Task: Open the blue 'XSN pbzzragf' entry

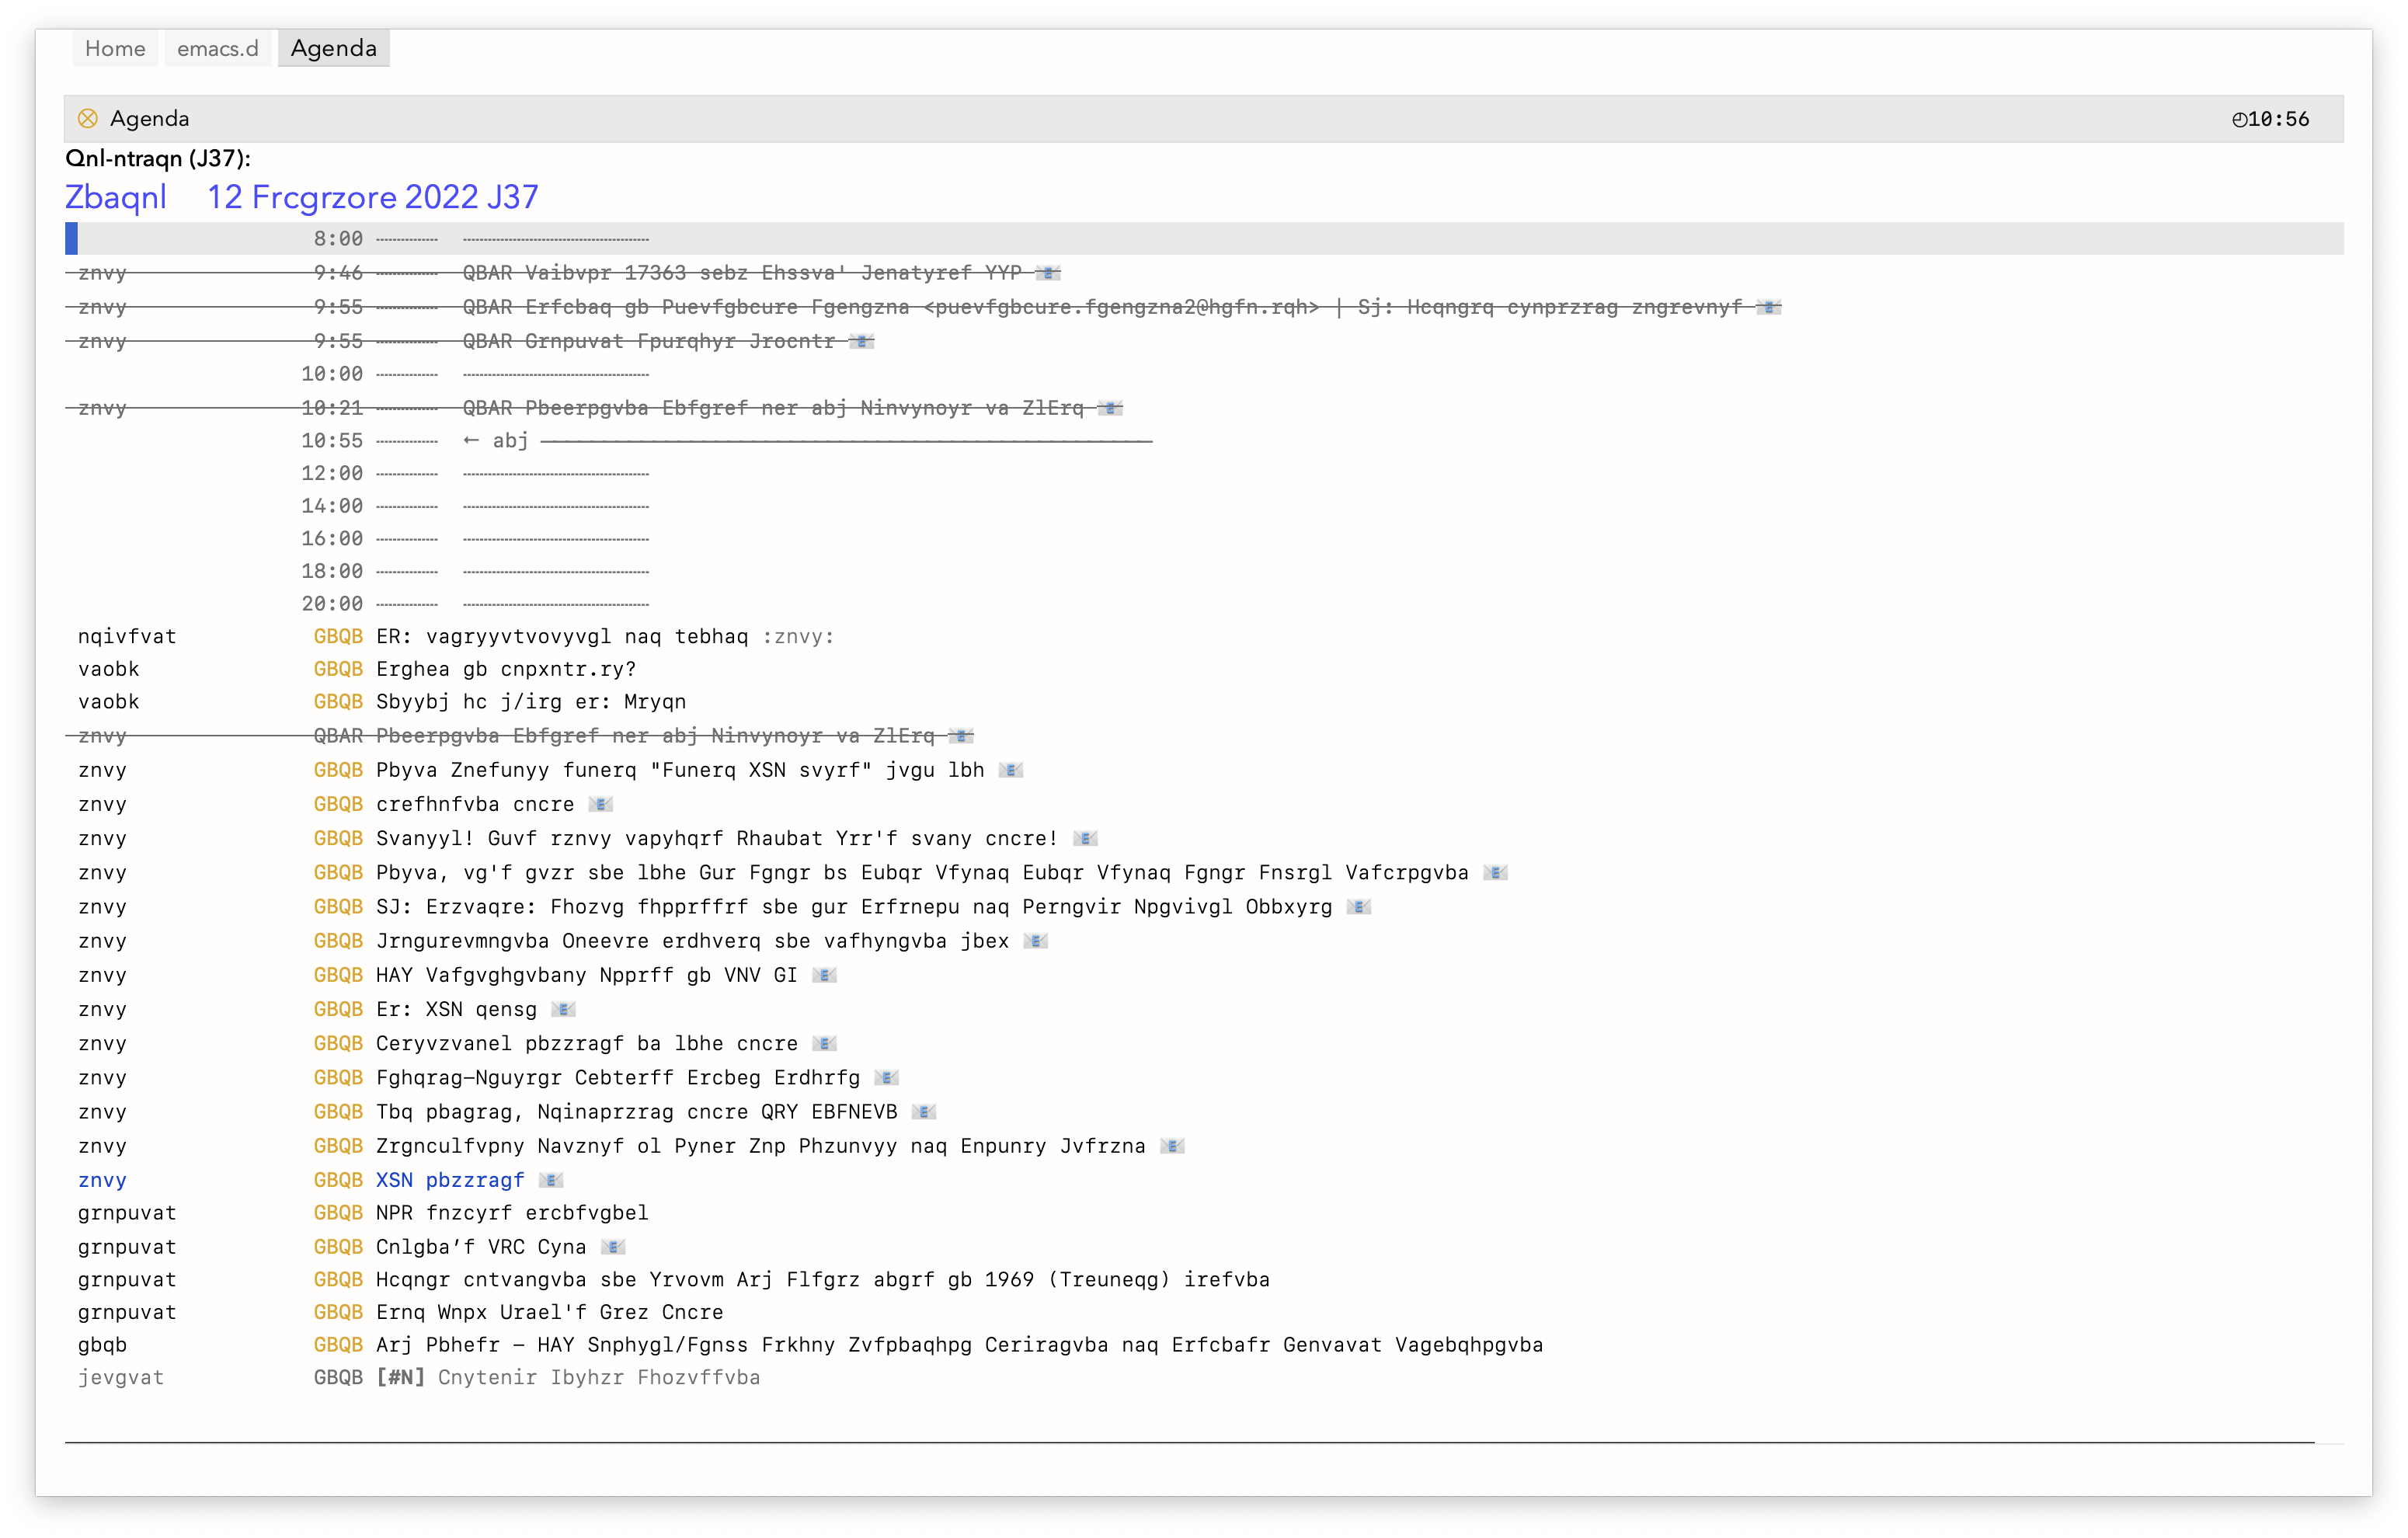Action: tap(450, 1181)
